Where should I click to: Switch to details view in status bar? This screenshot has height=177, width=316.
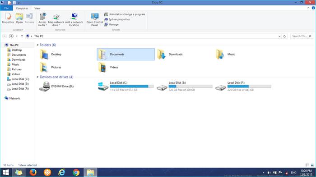tap(307, 165)
